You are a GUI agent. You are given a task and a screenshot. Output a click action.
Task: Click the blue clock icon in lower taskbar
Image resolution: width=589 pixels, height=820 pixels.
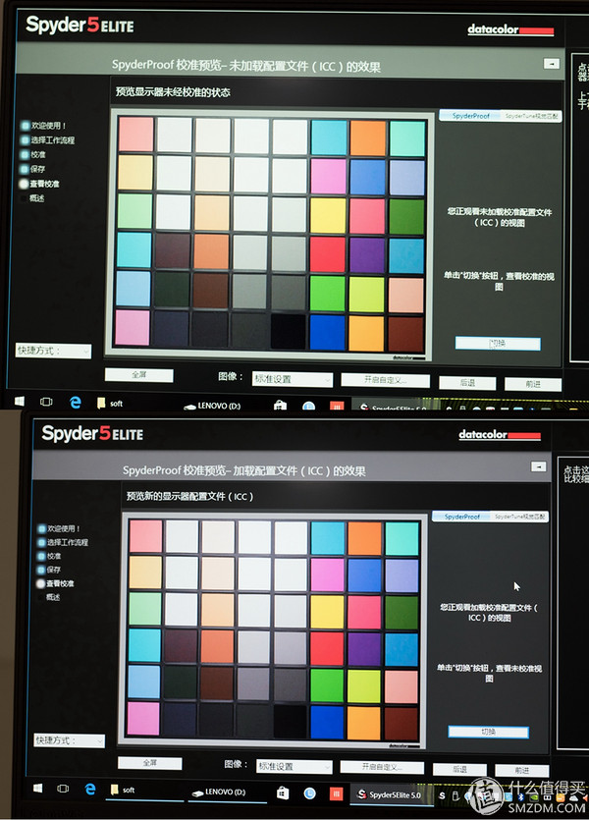[x=310, y=793]
